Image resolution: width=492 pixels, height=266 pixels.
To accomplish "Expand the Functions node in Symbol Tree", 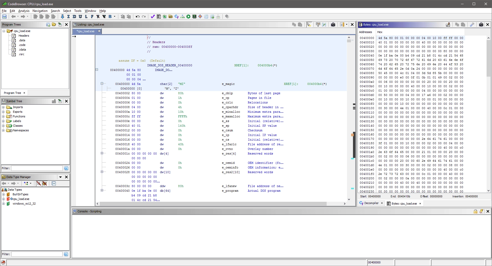I will pos(3,116).
